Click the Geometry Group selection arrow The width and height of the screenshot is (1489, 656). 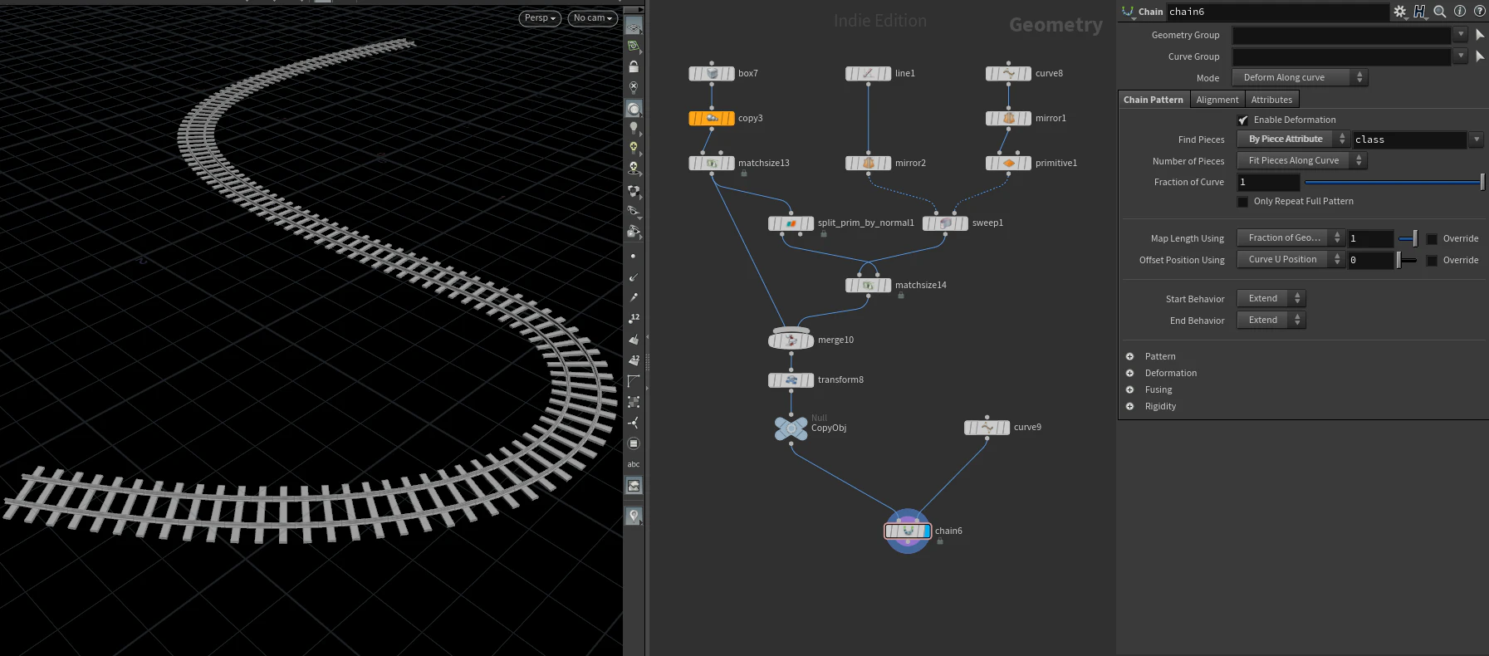1480,35
